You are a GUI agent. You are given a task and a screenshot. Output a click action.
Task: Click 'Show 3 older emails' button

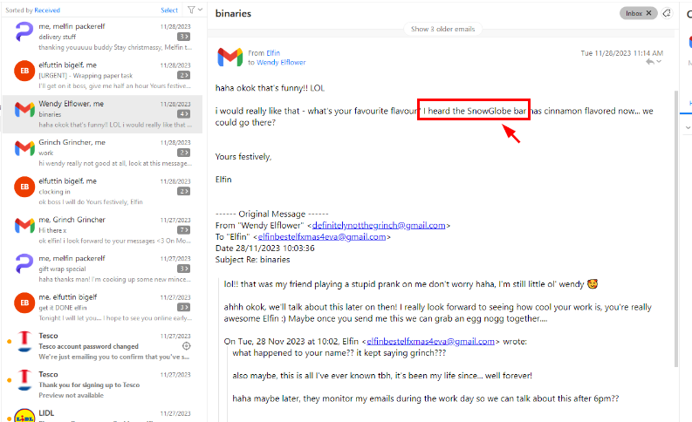click(442, 29)
